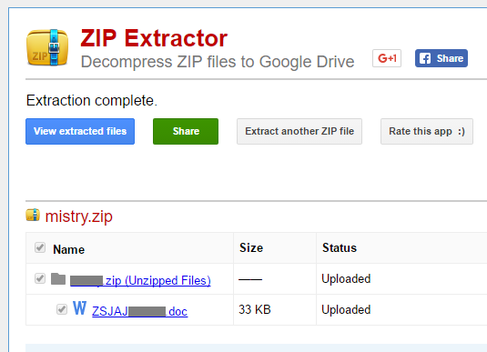The width and height of the screenshot is (487, 352).
Task: Click the green Share button
Action: (186, 131)
